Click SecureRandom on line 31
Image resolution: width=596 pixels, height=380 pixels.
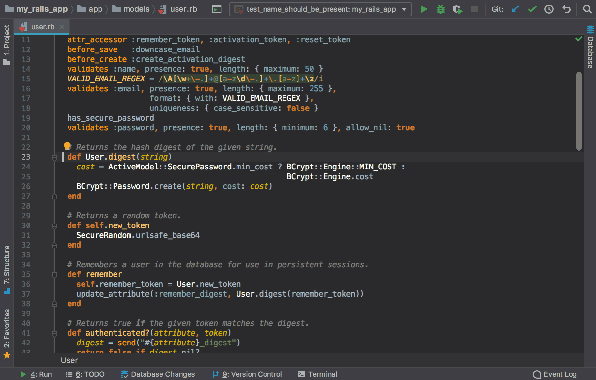coord(104,235)
